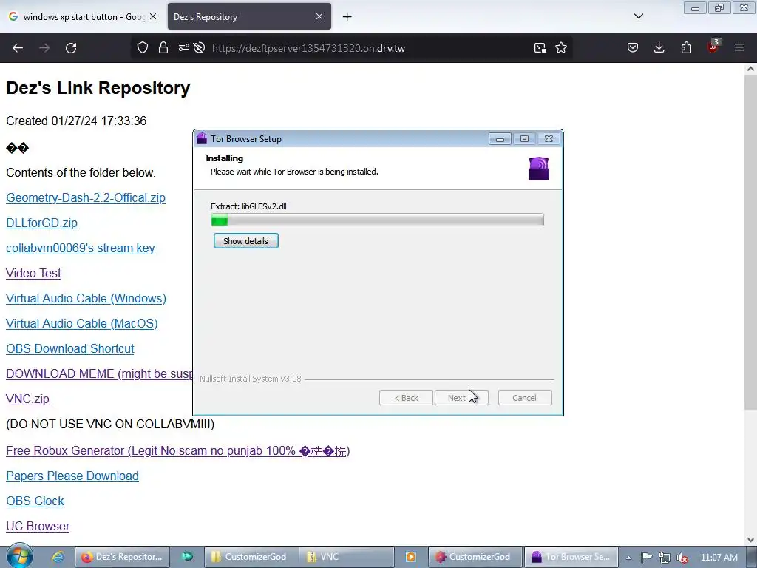Open the Windows Start orb
Image resolution: width=757 pixels, height=568 pixels.
[x=19, y=556]
